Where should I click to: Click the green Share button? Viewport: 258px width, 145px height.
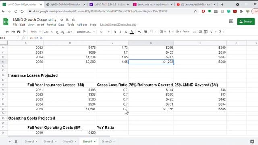246,21
